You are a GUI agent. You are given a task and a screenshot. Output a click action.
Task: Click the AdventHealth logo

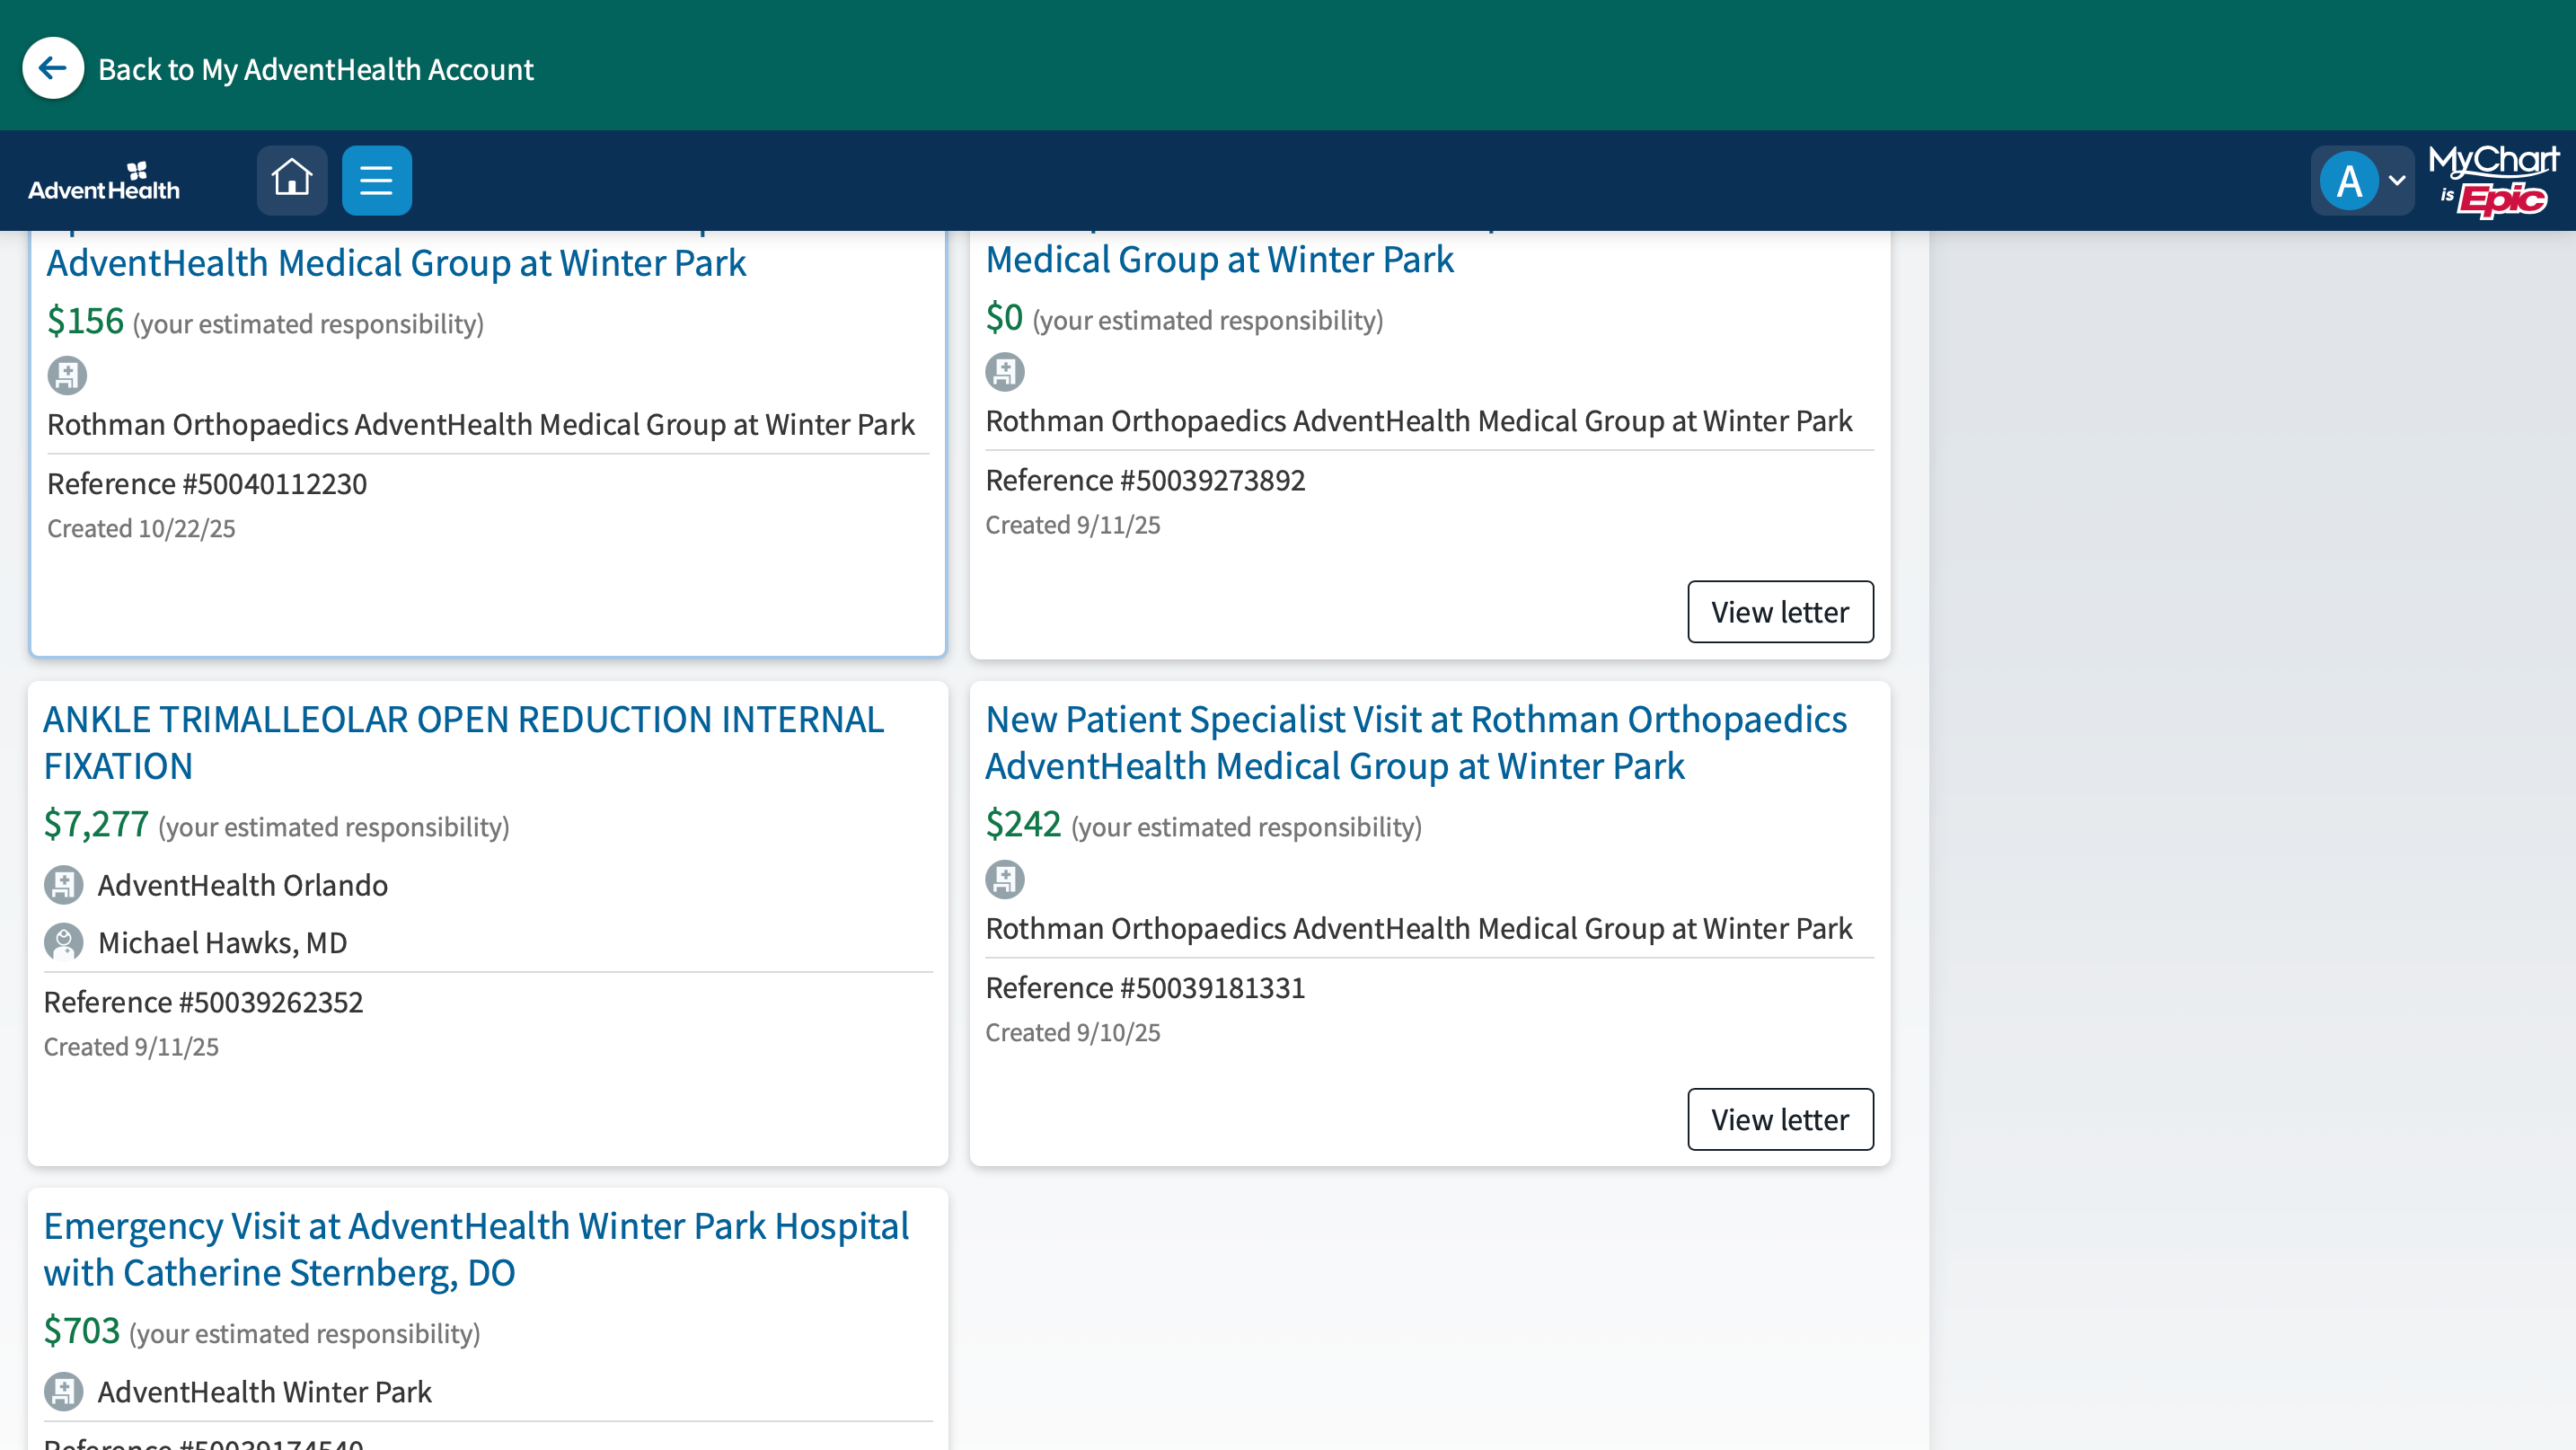(104, 181)
